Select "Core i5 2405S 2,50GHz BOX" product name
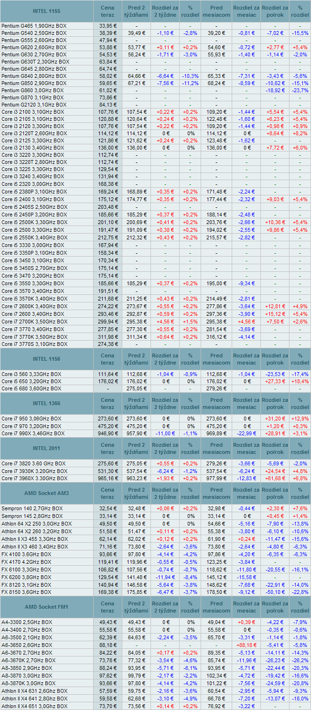The height and width of the screenshot is (710, 311). [34, 207]
